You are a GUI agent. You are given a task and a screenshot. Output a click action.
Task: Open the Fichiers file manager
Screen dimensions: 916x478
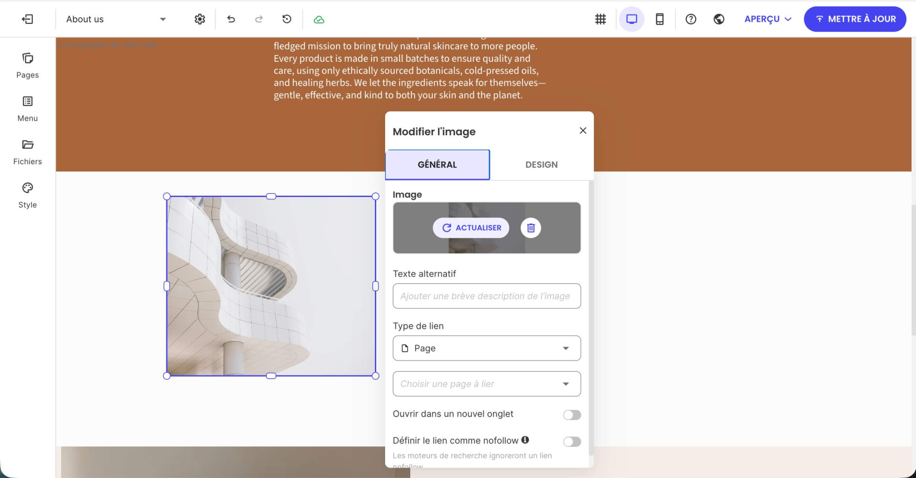pos(27,152)
